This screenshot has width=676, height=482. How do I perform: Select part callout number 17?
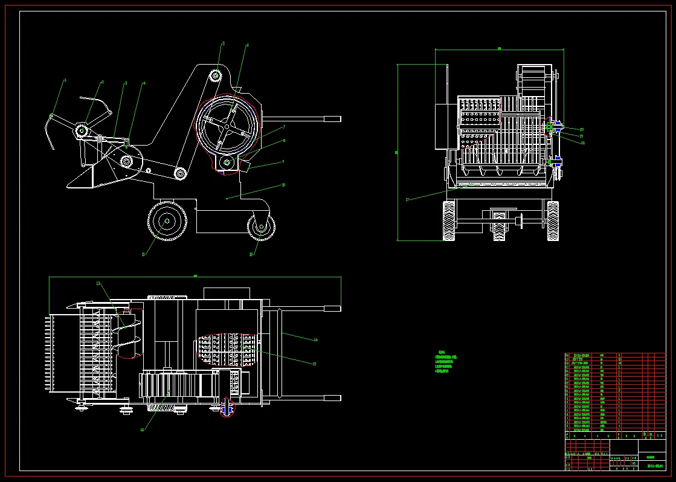[407, 199]
